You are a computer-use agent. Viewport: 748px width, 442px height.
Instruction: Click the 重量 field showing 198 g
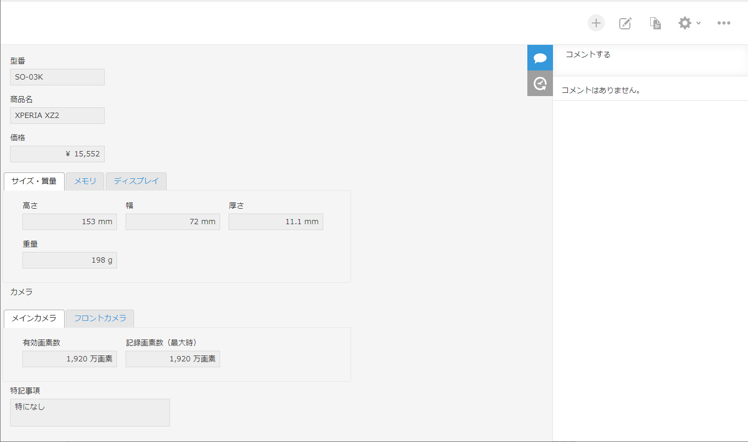[x=69, y=260]
